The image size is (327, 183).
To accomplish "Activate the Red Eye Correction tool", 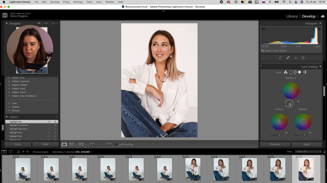I will [x=295, y=58].
